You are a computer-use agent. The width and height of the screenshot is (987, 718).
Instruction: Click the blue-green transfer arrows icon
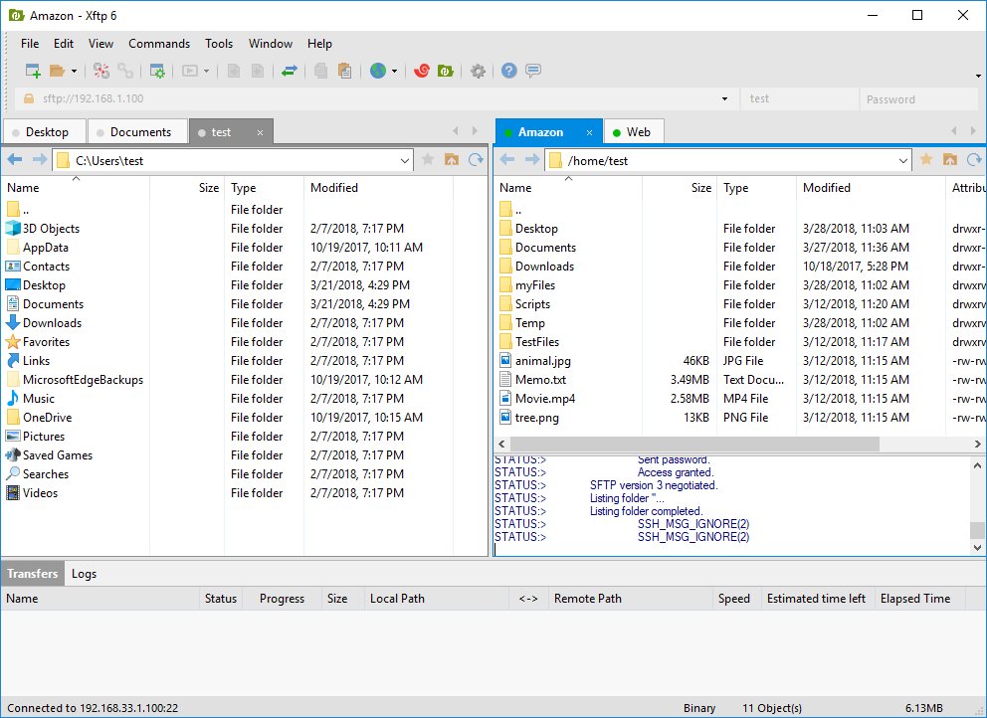tap(288, 71)
